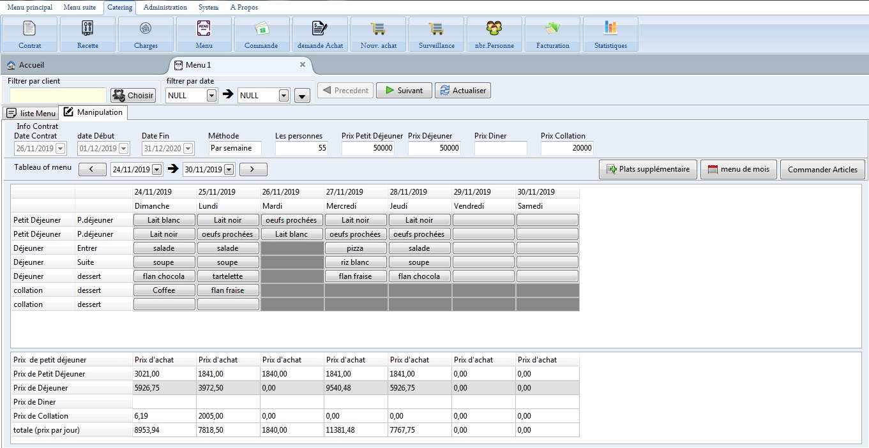Screen dimensions: 869x448
Task: Go to next week with right arrow
Action: click(252, 170)
